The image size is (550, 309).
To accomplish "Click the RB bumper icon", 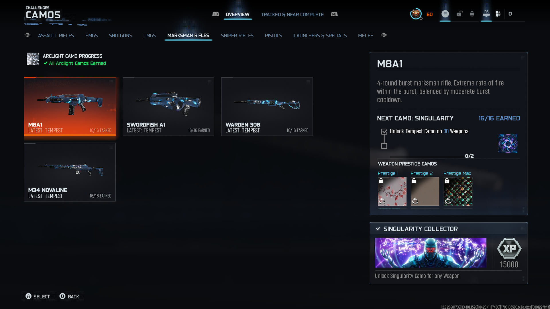I will point(334,14).
